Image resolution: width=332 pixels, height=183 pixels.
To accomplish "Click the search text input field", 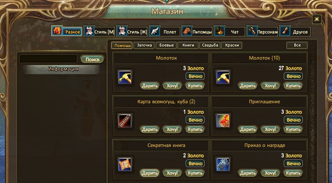I will click(x=48, y=59).
